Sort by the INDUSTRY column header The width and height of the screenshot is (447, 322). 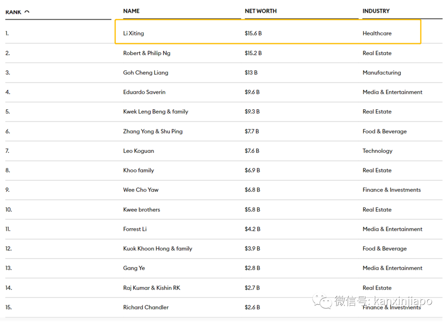click(376, 11)
